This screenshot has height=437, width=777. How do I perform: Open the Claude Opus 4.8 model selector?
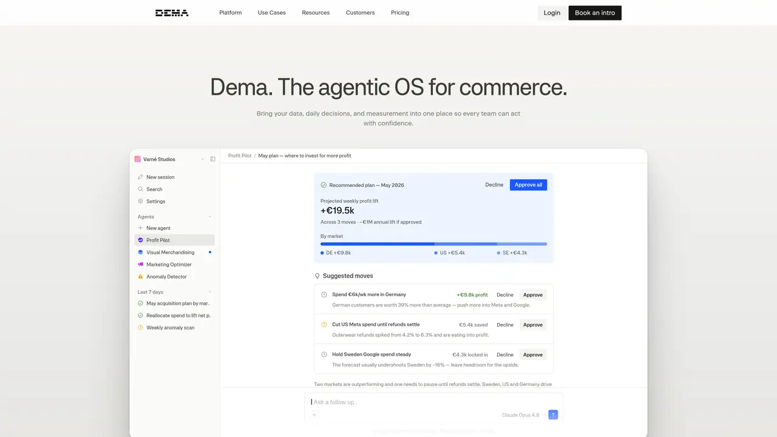(523, 415)
